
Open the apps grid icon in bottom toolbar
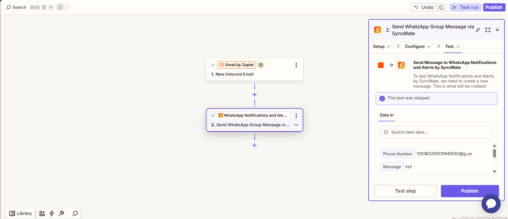click(42, 214)
